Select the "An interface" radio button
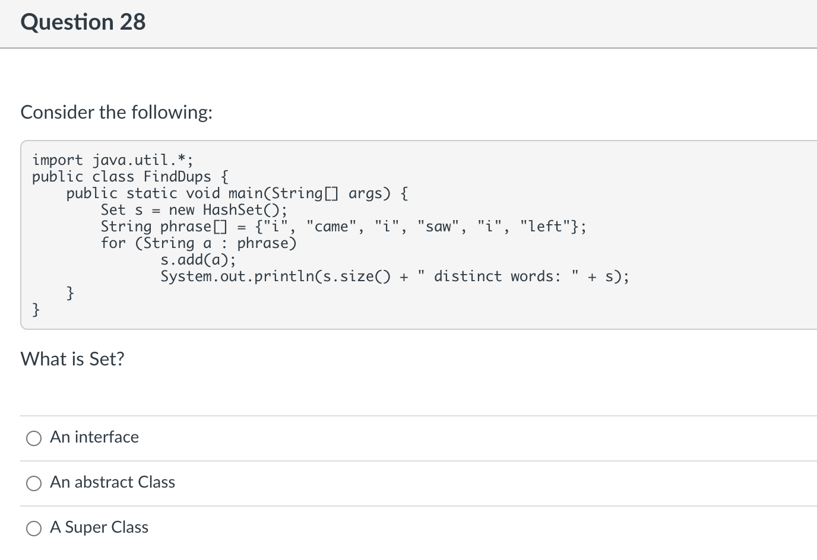 [34, 438]
